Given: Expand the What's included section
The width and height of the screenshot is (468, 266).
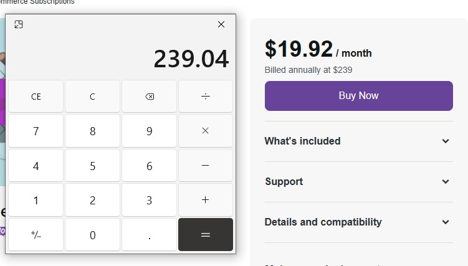Looking at the screenshot, I should click(x=359, y=141).
